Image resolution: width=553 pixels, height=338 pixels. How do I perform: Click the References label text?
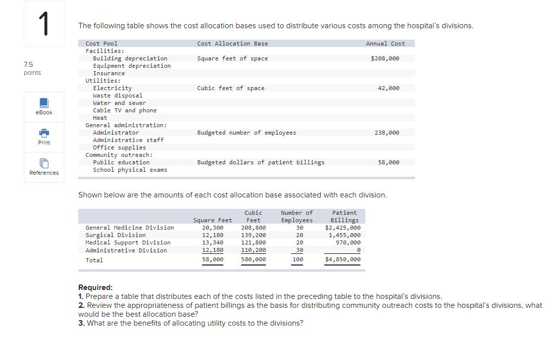(x=44, y=173)
